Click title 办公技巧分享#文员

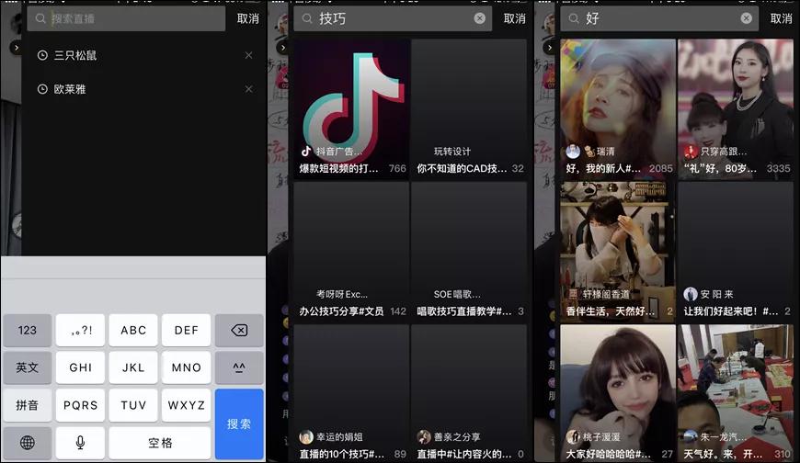point(341,311)
